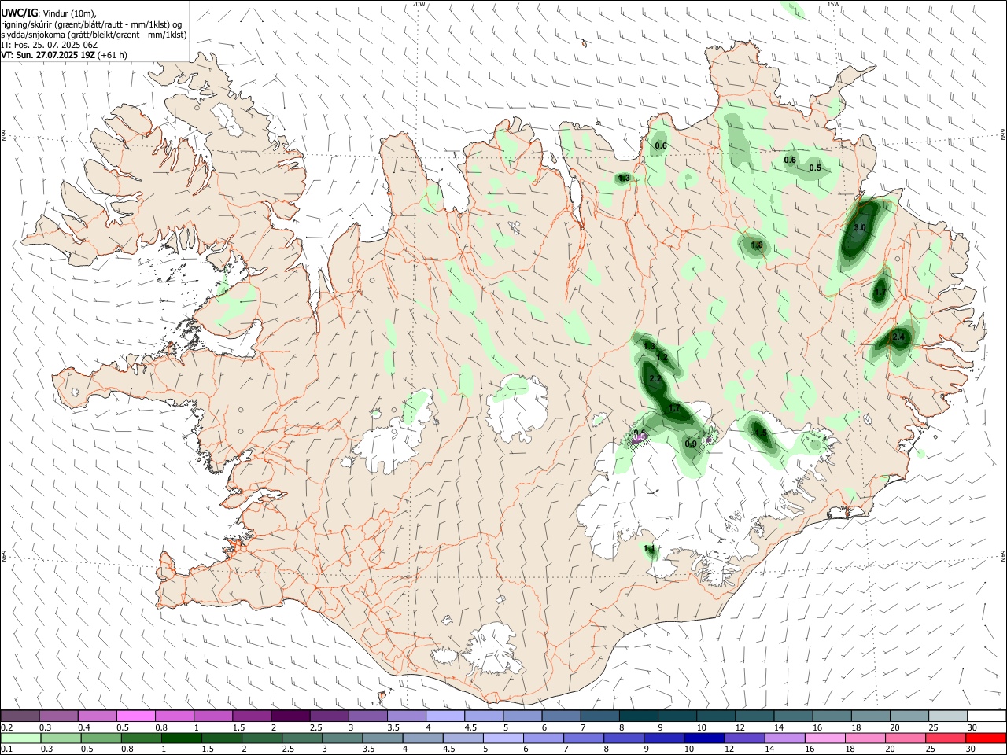The height and width of the screenshot is (755, 1007).
Task: Select the white 30 swatch in the snow scale
Action: tap(986, 716)
